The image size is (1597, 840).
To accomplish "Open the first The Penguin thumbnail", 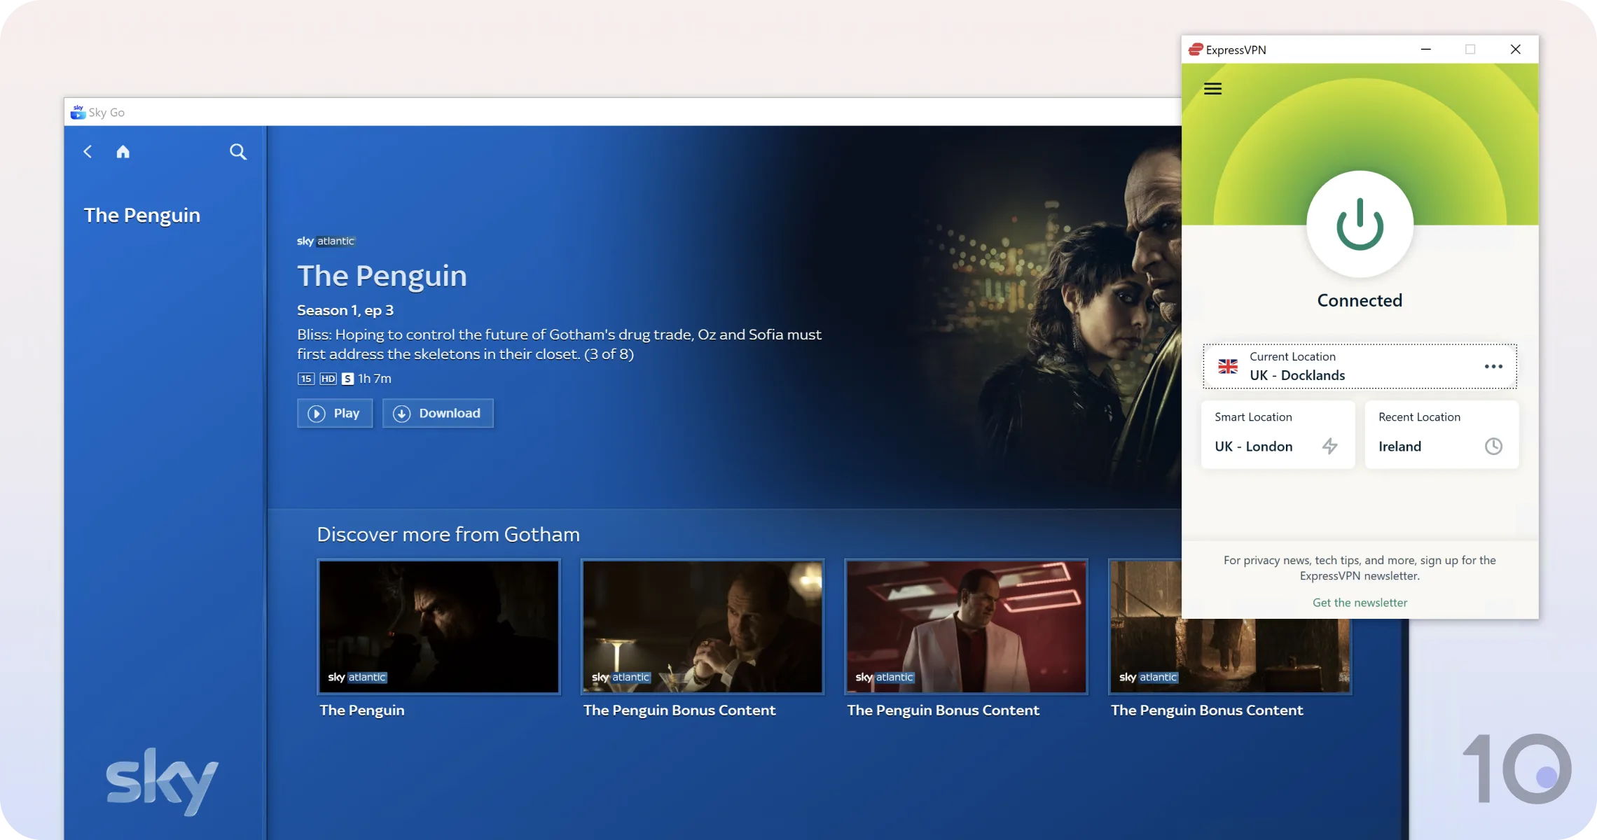I will (x=439, y=626).
